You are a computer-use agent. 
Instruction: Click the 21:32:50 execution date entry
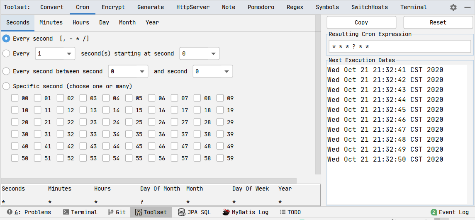(385, 159)
